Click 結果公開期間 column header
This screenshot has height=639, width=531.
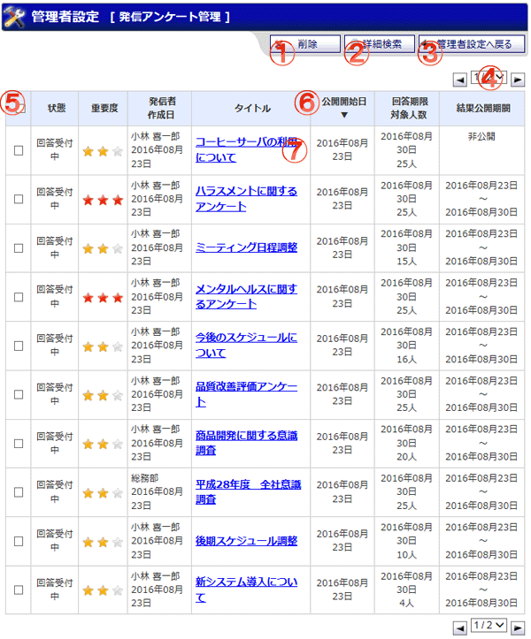point(483,108)
